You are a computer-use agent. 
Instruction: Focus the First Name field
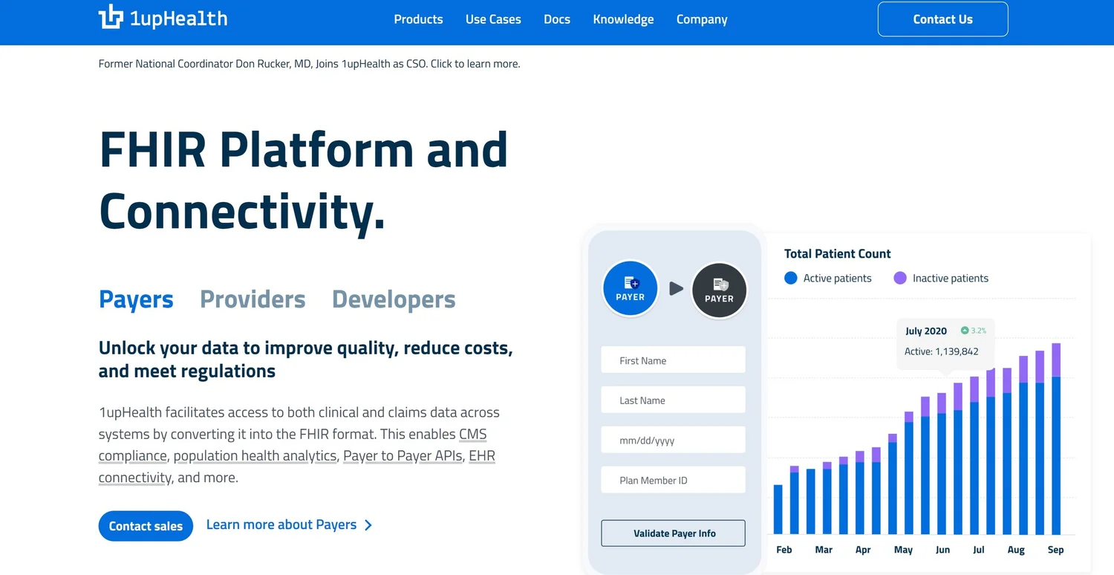(x=673, y=360)
